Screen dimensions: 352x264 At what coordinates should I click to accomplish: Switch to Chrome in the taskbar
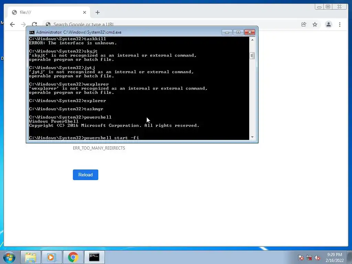(73, 257)
